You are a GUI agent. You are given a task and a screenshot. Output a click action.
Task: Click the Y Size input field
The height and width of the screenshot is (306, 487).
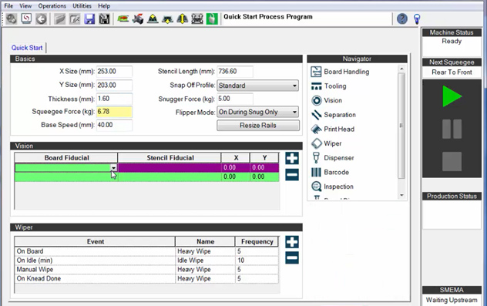[x=114, y=85]
